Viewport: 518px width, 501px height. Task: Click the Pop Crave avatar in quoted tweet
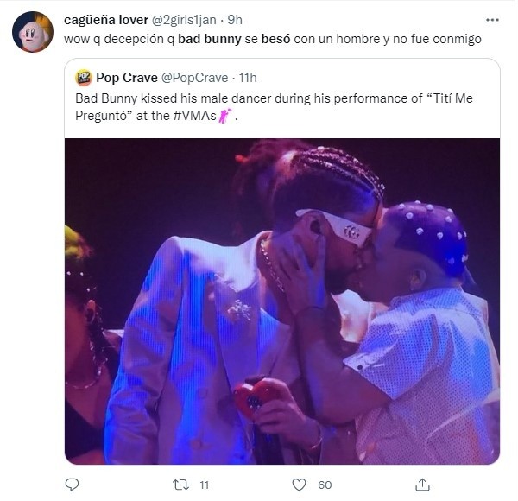pos(84,78)
